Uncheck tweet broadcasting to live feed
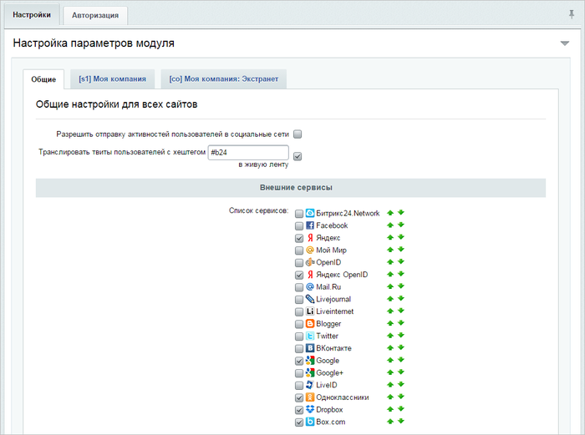The image size is (585, 435). pos(298,157)
